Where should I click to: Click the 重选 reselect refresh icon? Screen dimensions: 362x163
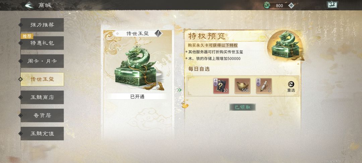click(291, 85)
